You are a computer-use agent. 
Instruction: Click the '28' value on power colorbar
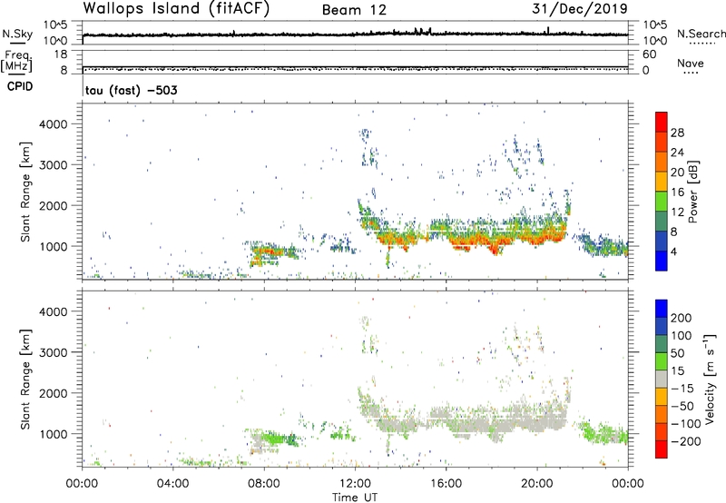point(677,133)
